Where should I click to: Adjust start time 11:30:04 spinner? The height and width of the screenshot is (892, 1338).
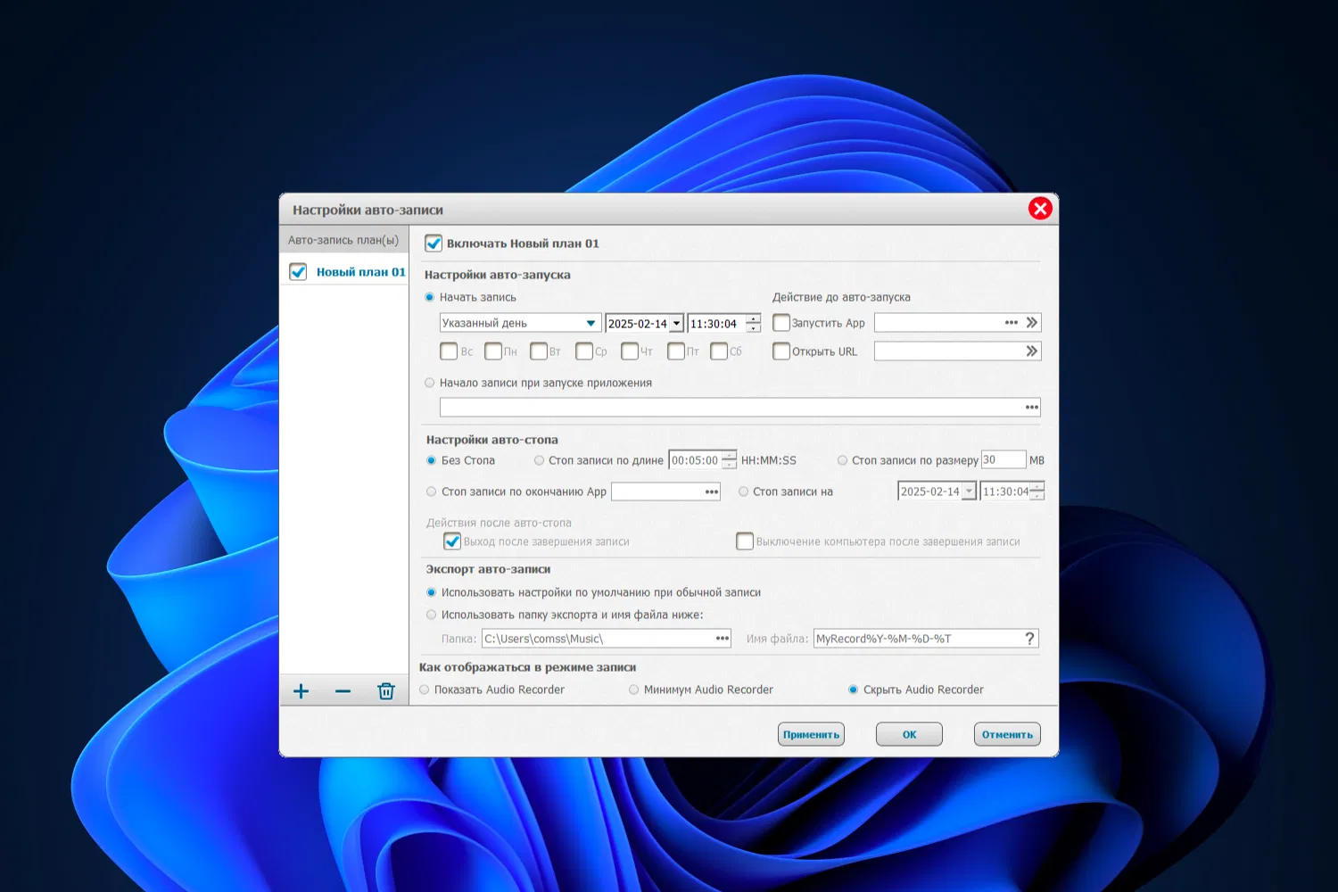pos(754,323)
